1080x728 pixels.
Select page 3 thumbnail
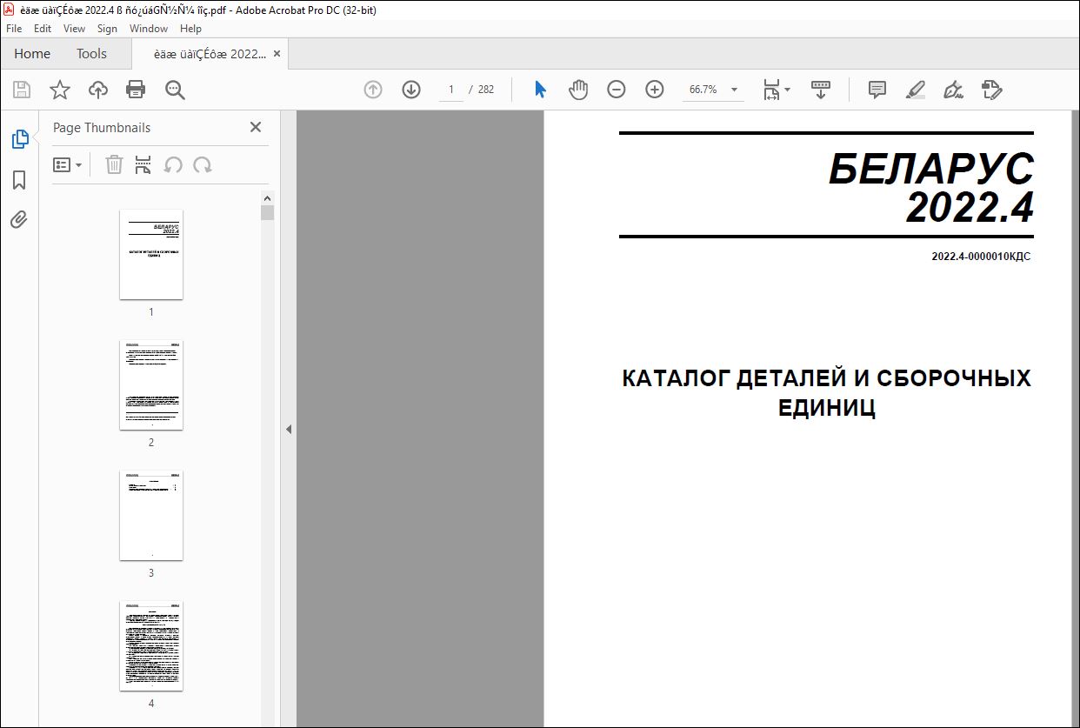coord(151,516)
